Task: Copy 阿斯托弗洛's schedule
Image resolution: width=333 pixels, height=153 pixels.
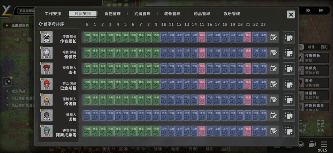Action: coord(289,131)
